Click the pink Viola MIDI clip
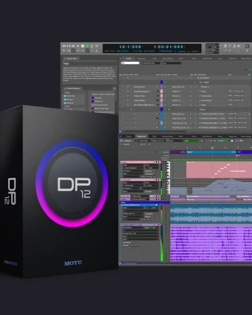 pos(219,170)
